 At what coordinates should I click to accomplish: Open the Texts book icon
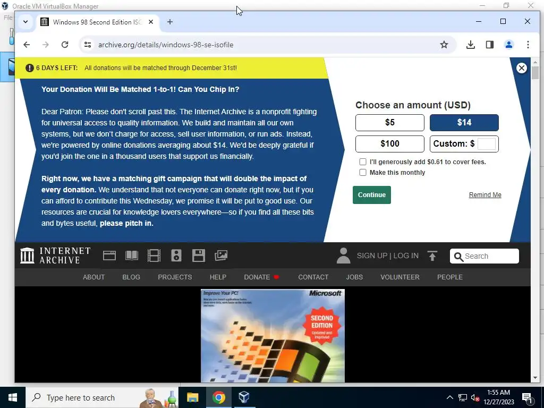point(132,256)
